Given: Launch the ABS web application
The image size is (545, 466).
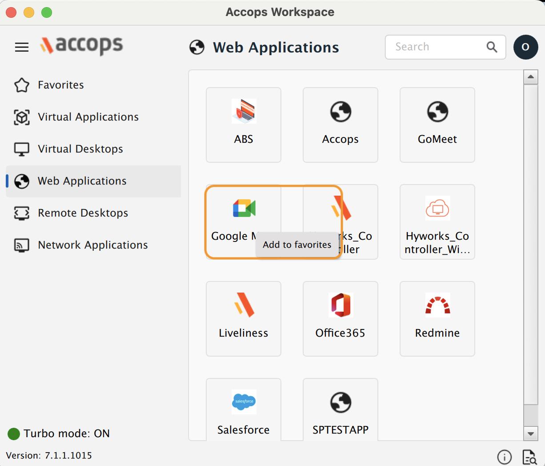Looking at the screenshot, I should (x=244, y=125).
